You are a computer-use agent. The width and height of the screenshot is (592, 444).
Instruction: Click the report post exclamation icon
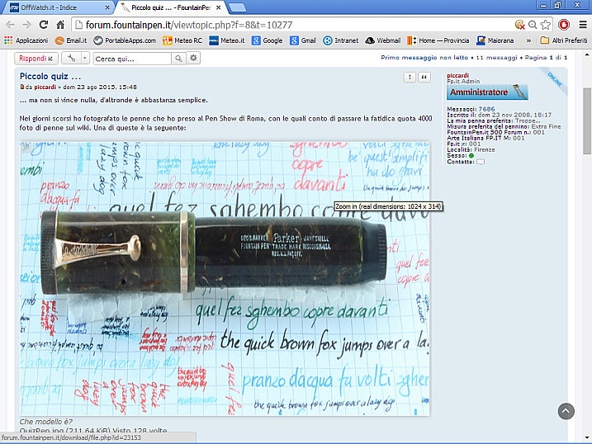410,77
